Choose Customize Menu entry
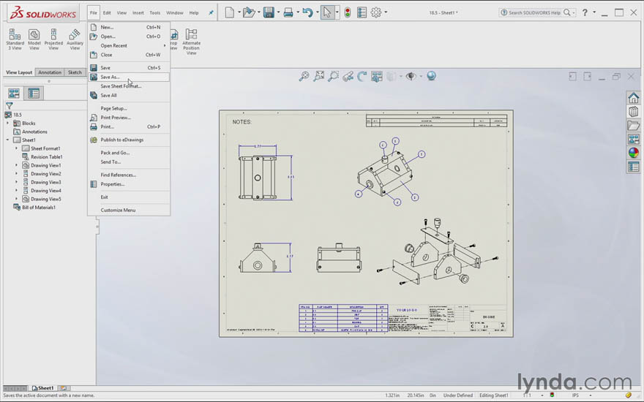The image size is (644, 402). click(129, 210)
